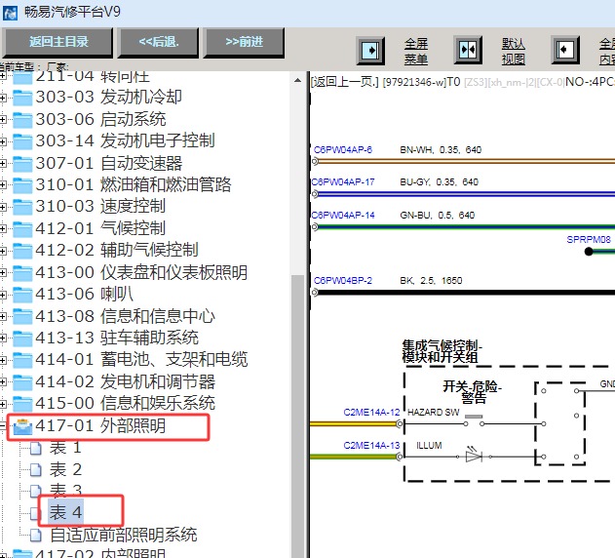Click the ILLUM text in diagram
Viewport: 615px width, 558px height.
point(429,445)
